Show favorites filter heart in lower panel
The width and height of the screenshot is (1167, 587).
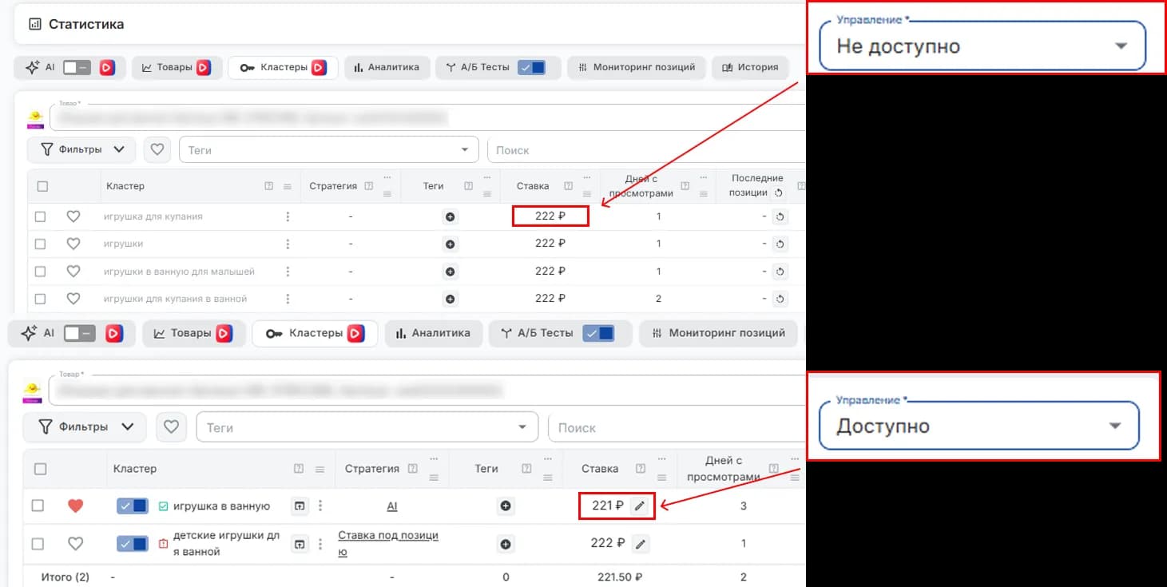[x=171, y=426]
